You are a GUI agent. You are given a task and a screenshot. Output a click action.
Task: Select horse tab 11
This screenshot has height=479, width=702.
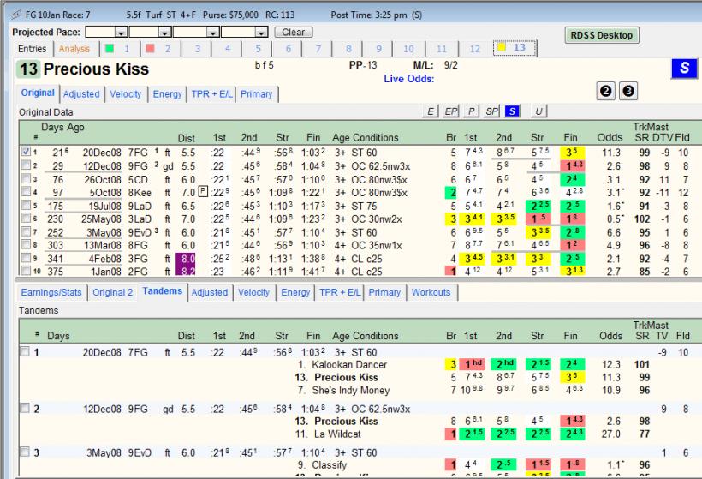tap(442, 48)
